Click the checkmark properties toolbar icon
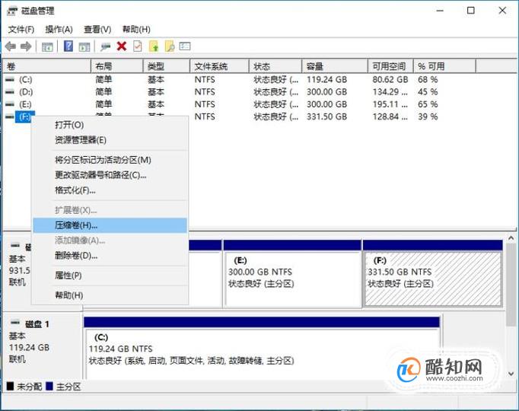Image resolution: width=519 pixels, height=411 pixels. point(138,46)
